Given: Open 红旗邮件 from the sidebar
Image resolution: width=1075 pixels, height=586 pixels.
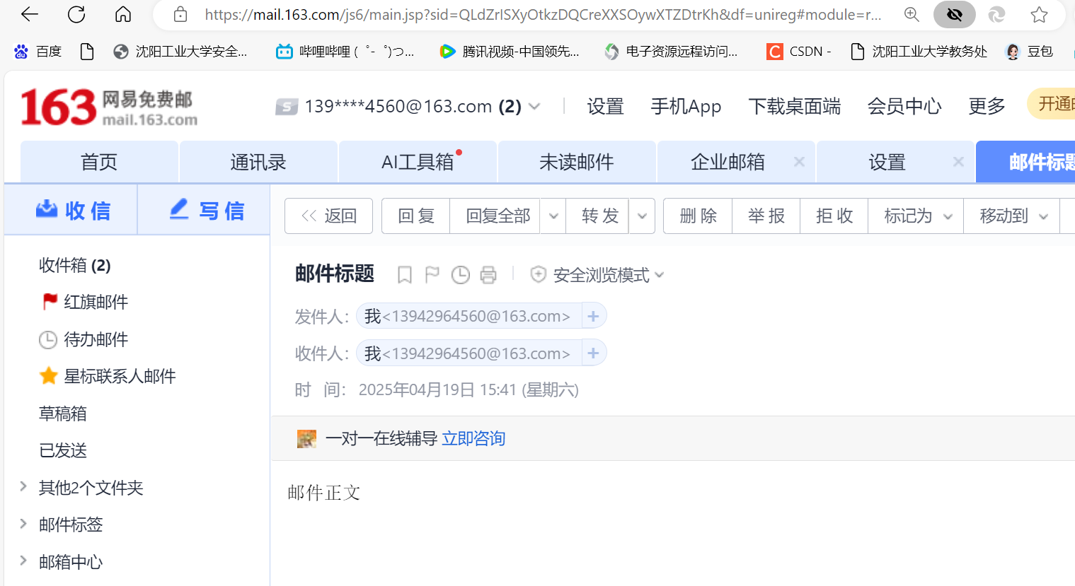Looking at the screenshot, I should click(94, 302).
